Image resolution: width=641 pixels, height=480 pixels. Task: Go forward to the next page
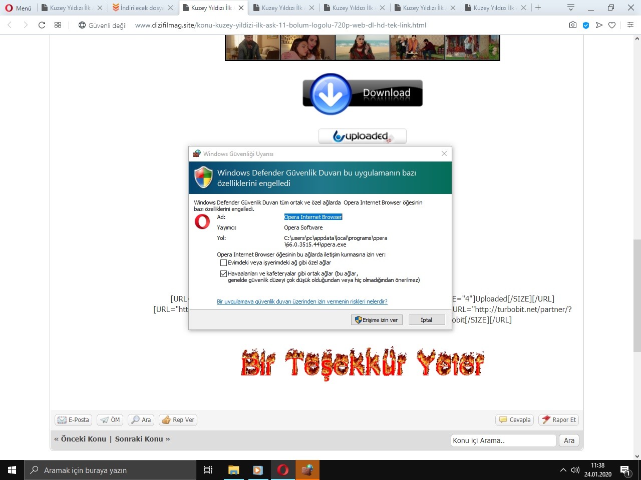coord(26,25)
